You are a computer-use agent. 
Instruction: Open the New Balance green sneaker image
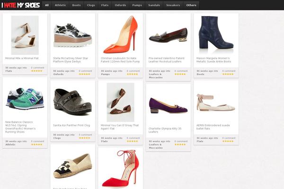25,99
